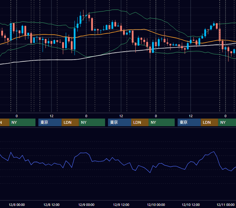Select the LDN session block on 12/10

[210, 122]
